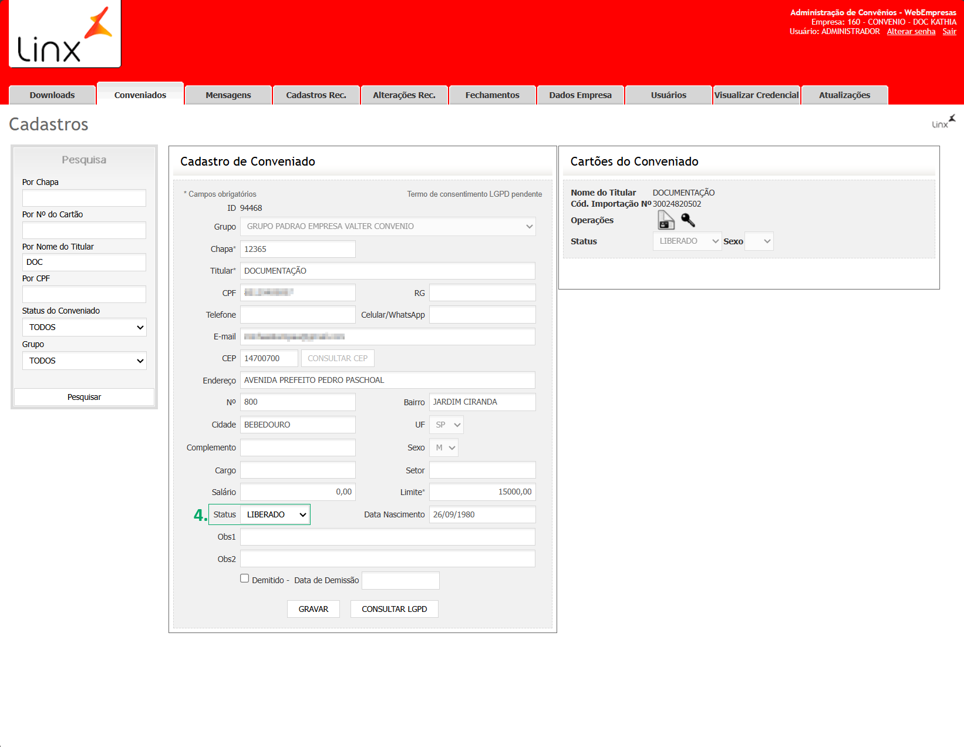
Task: Click the Cidade field with BEBEDOURO
Action: (298, 425)
